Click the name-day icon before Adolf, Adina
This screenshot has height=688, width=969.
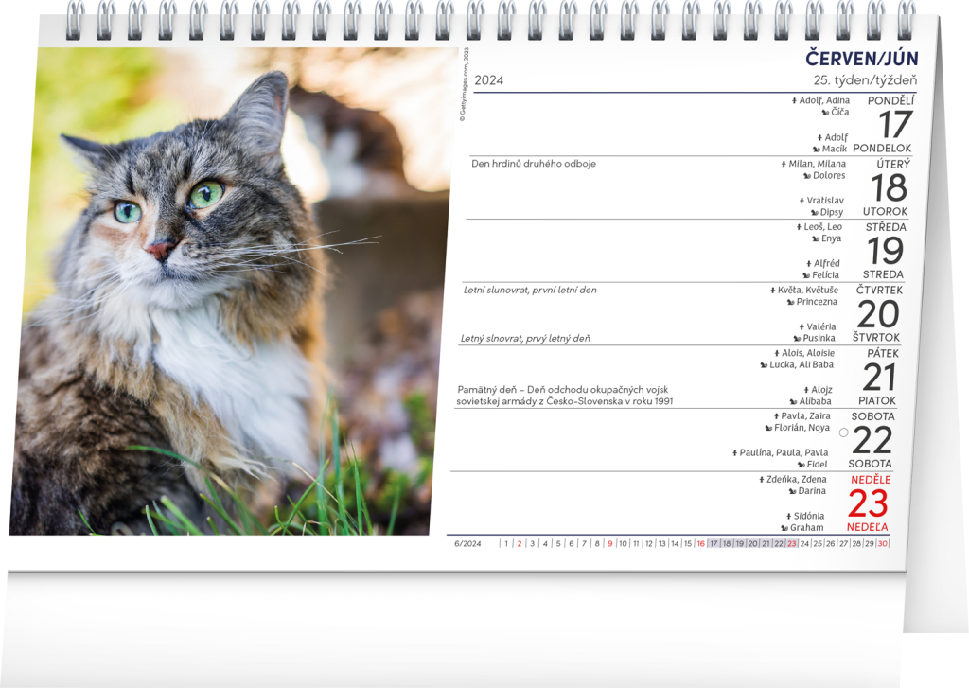coord(794,100)
